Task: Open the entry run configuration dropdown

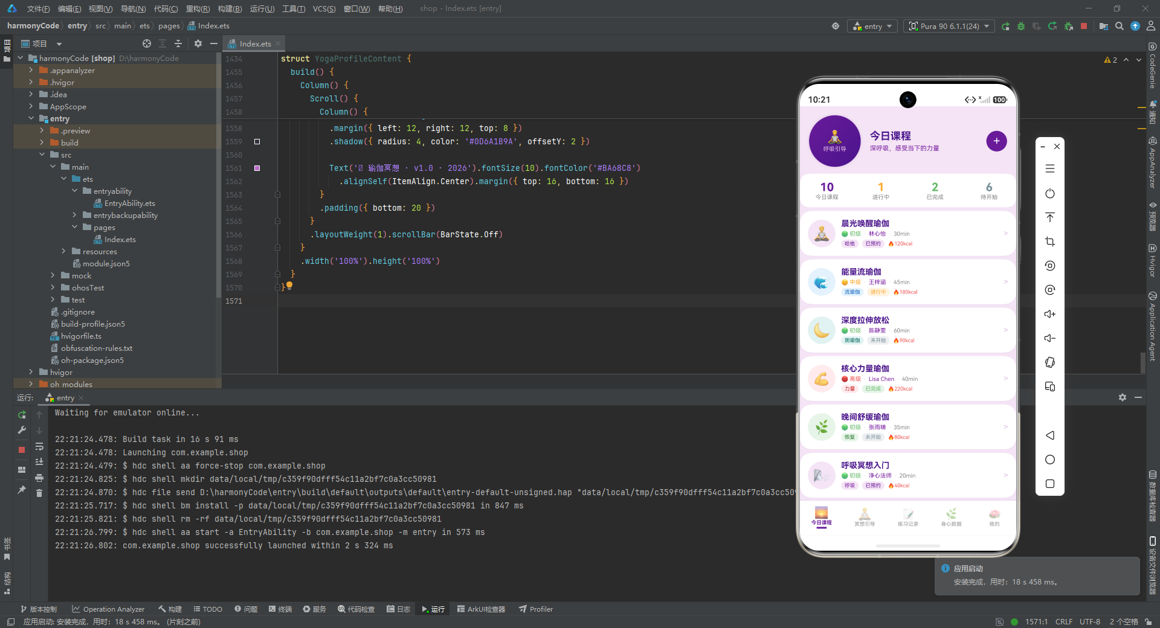Action: pyautogui.click(x=873, y=26)
